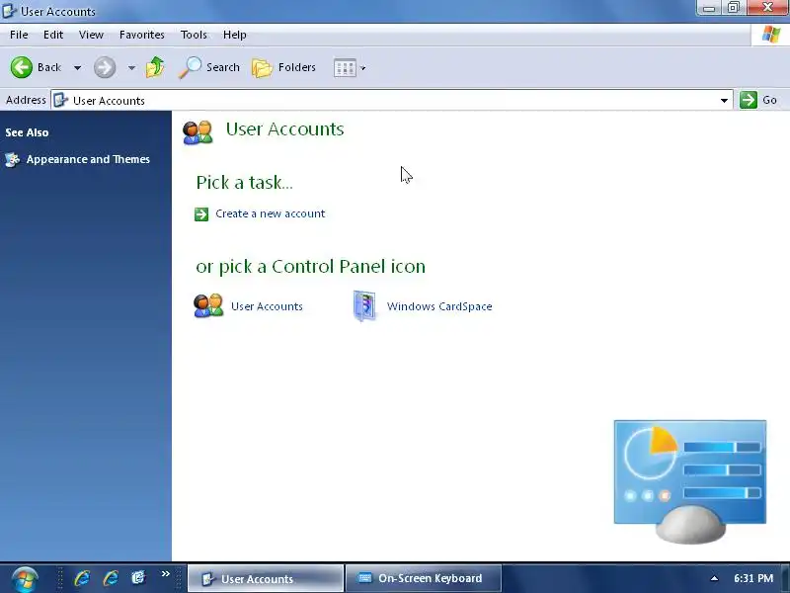Open Appearance and Themes link
Image resolution: width=790 pixels, height=593 pixels.
[x=88, y=159]
